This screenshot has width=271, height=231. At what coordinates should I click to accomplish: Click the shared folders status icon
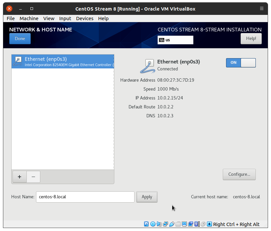pyautogui.click(x=178, y=224)
